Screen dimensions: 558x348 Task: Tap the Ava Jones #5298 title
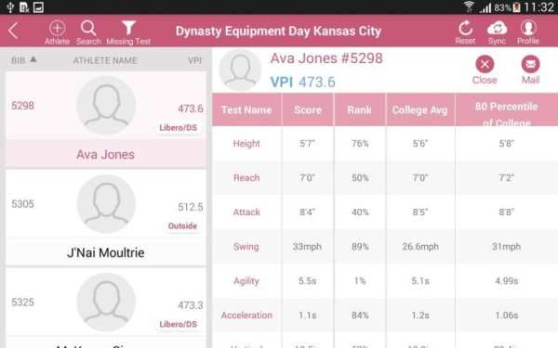pos(326,58)
